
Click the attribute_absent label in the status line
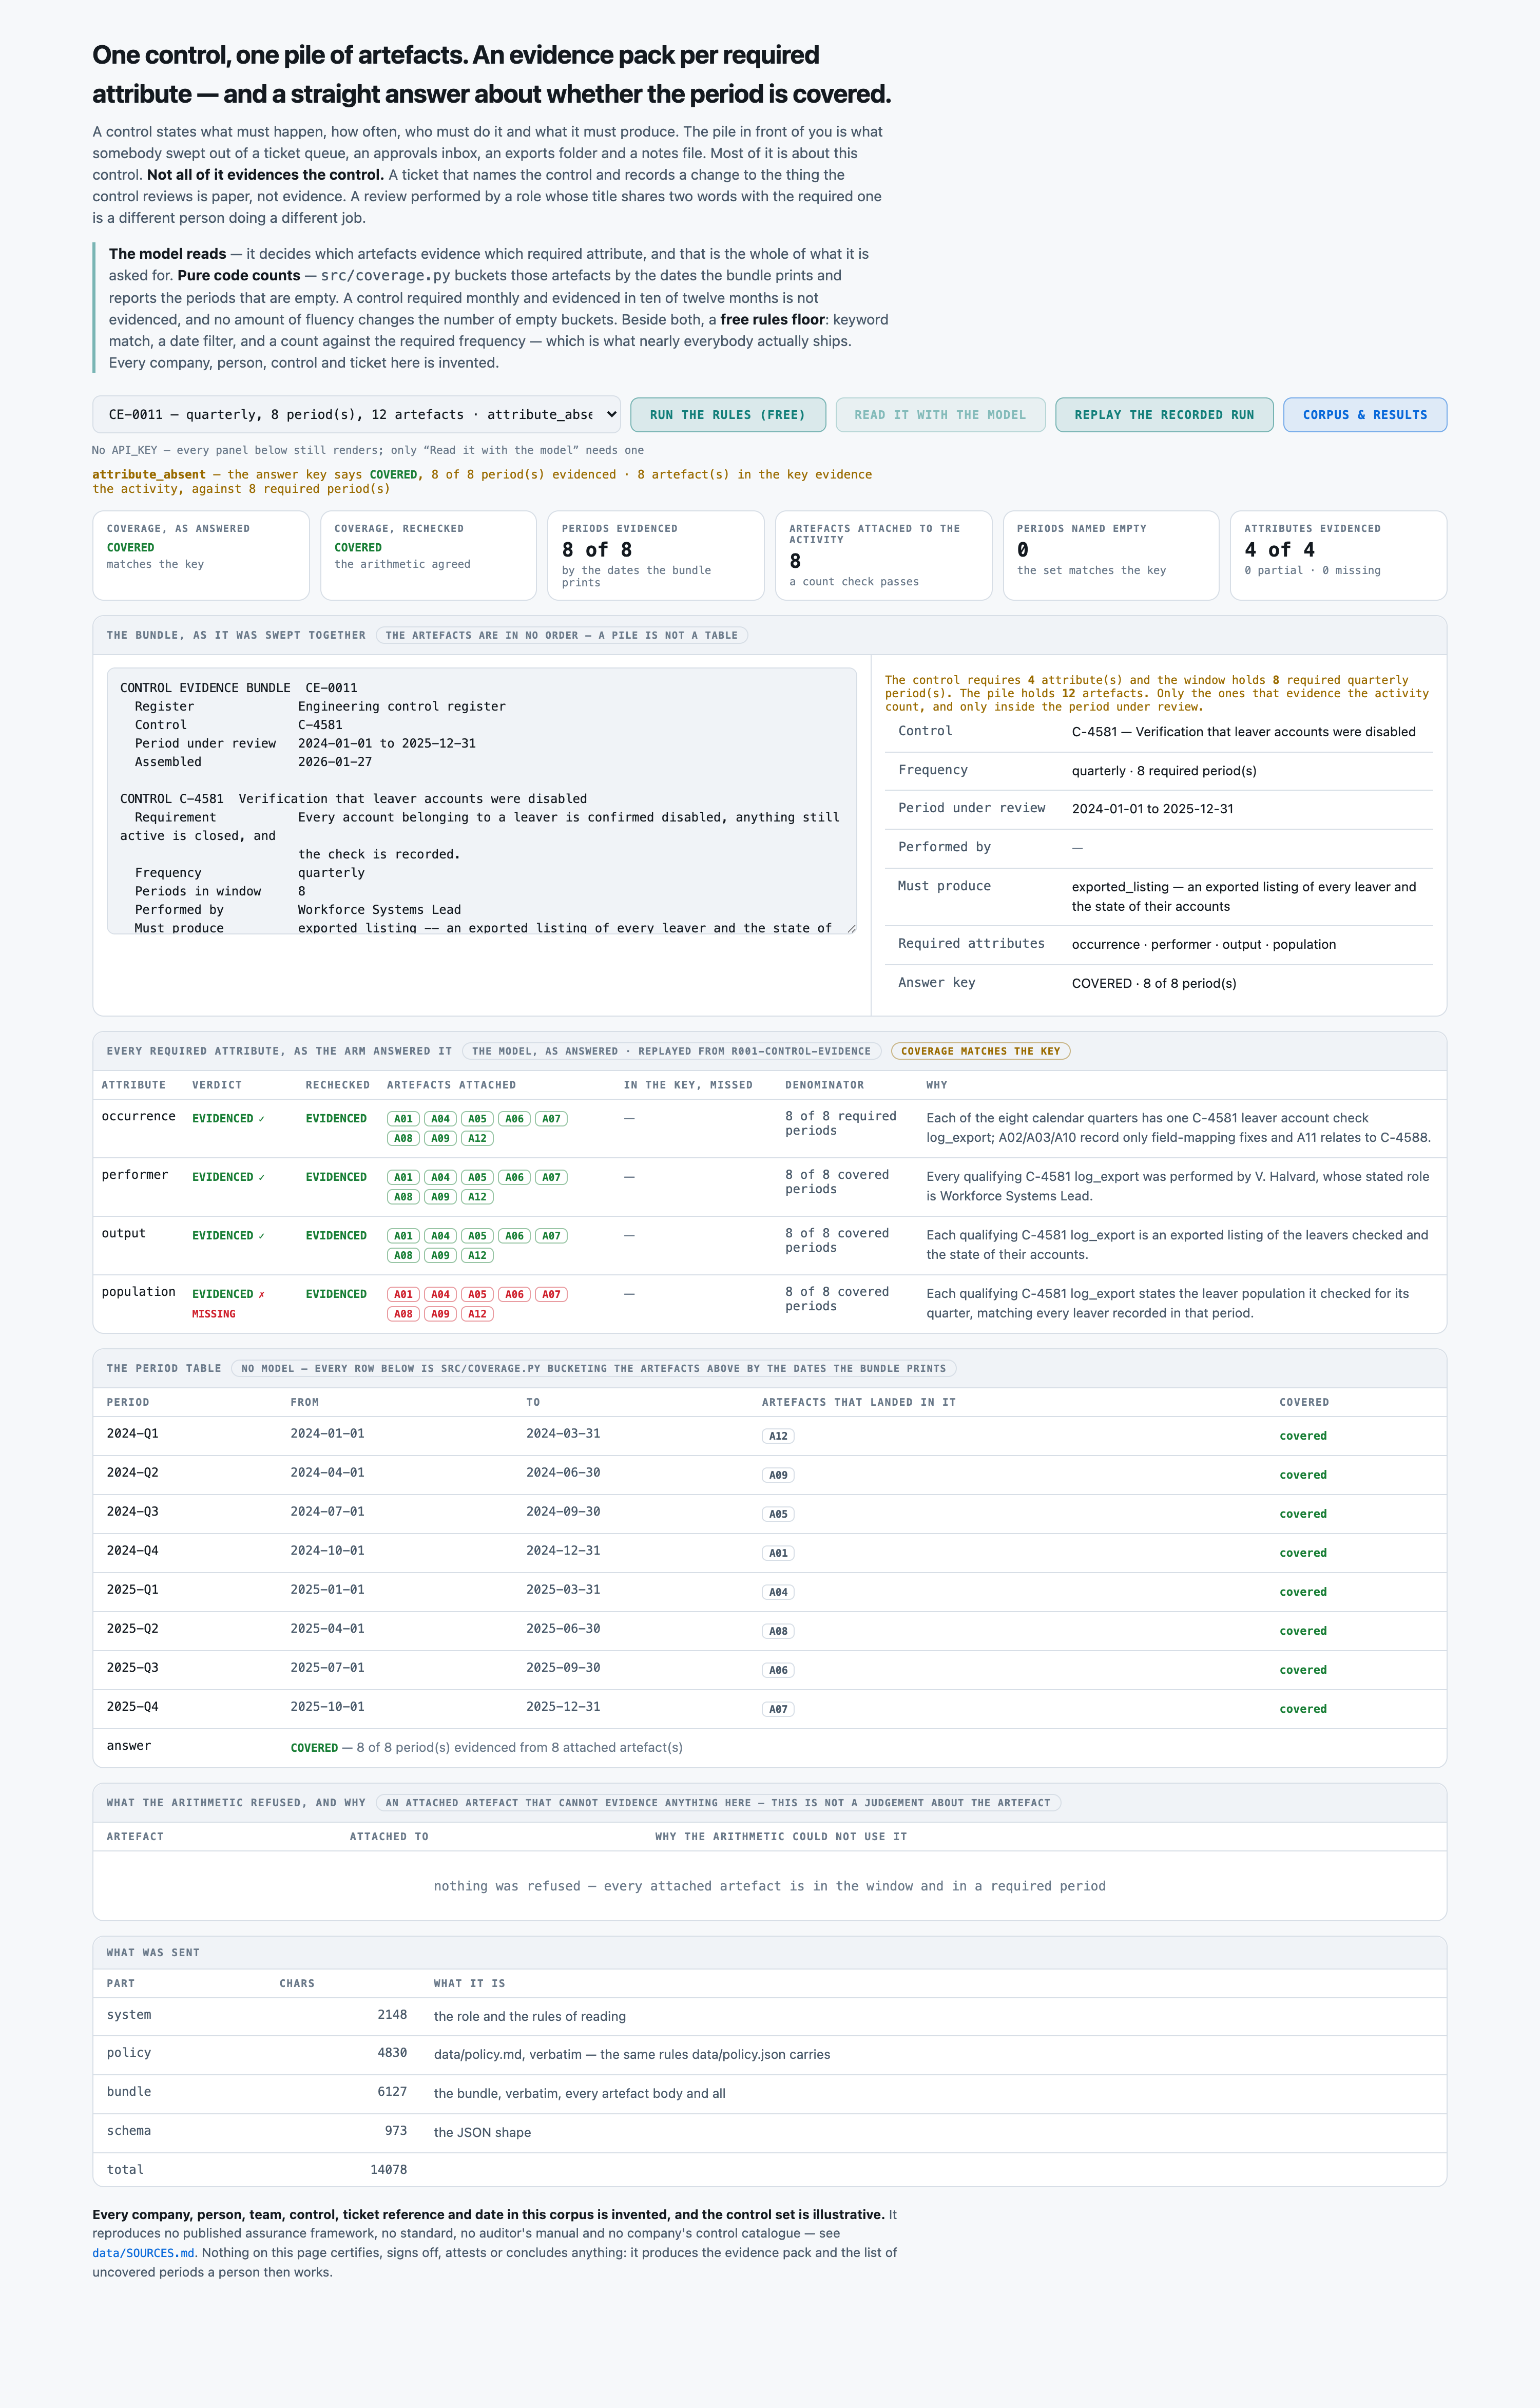click(x=149, y=475)
